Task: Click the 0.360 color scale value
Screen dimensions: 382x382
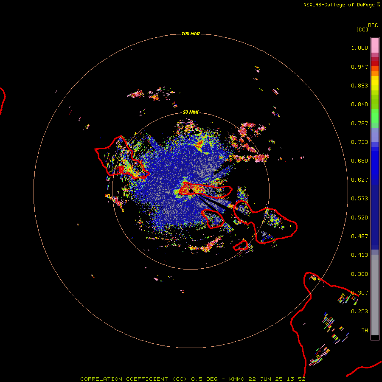Action: [x=360, y=274]
